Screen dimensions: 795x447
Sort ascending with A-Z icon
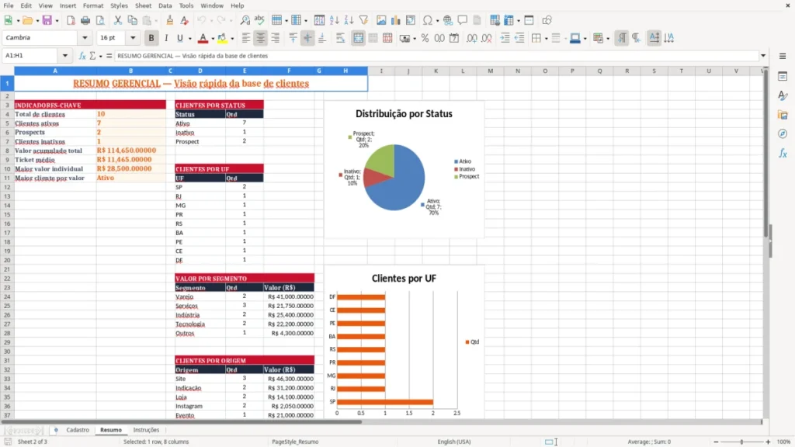pyautogui.click(x=334, y=20)
